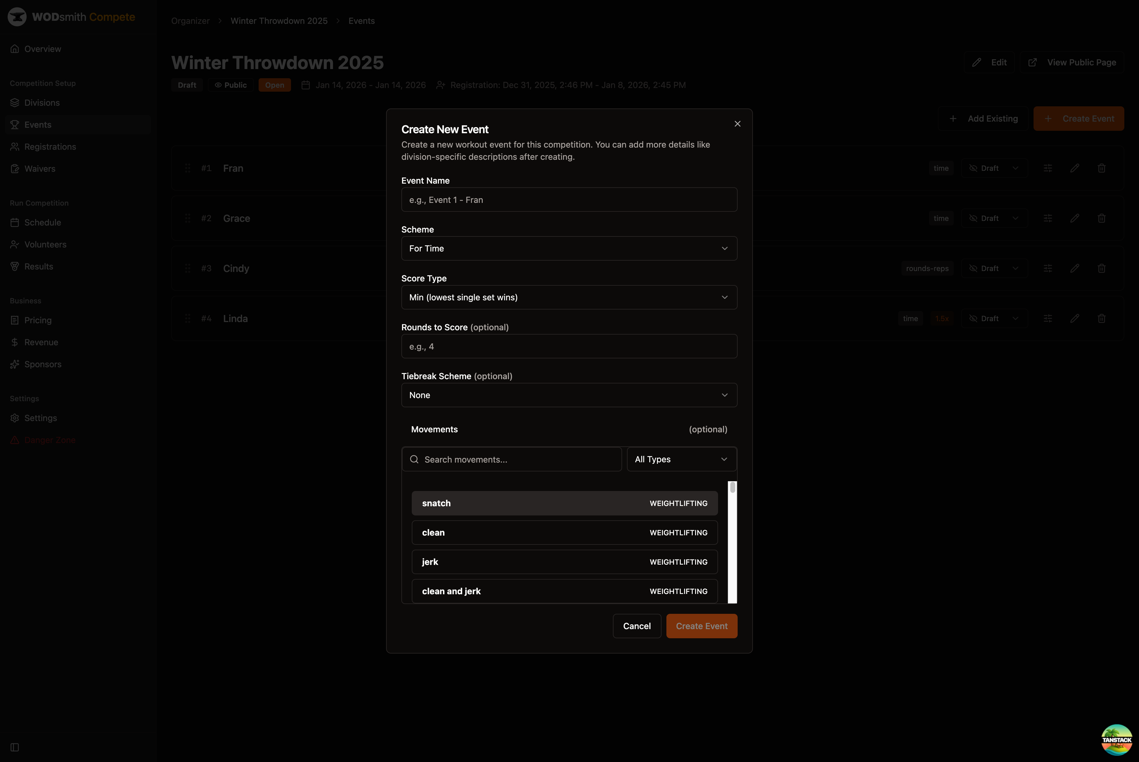The height and width of the screenshot is (762, 1139).
Task: Open the Draft status dropdown for Linda
Action: click(x=994, y=319)
